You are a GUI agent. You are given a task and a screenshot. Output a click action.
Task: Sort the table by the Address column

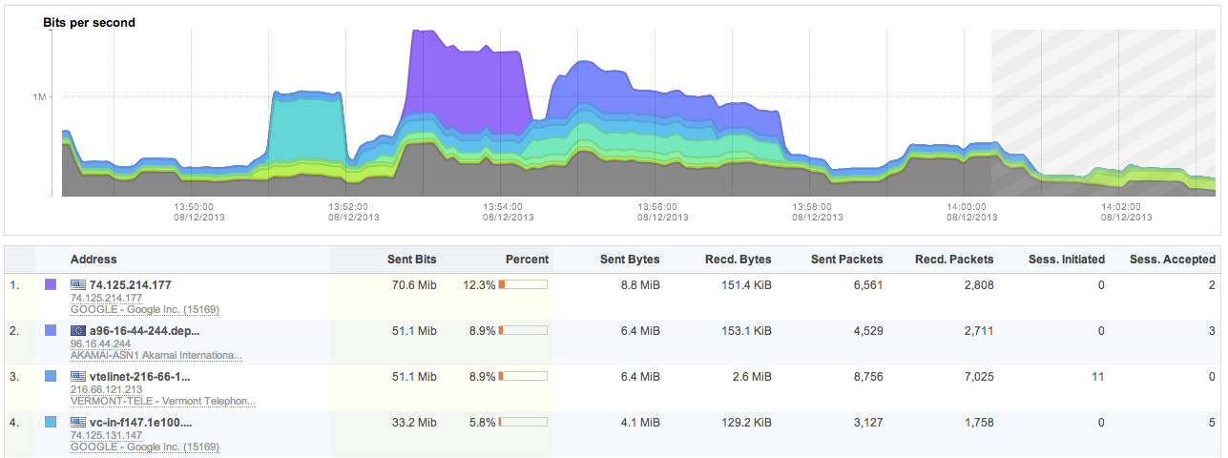click(94, 260)
